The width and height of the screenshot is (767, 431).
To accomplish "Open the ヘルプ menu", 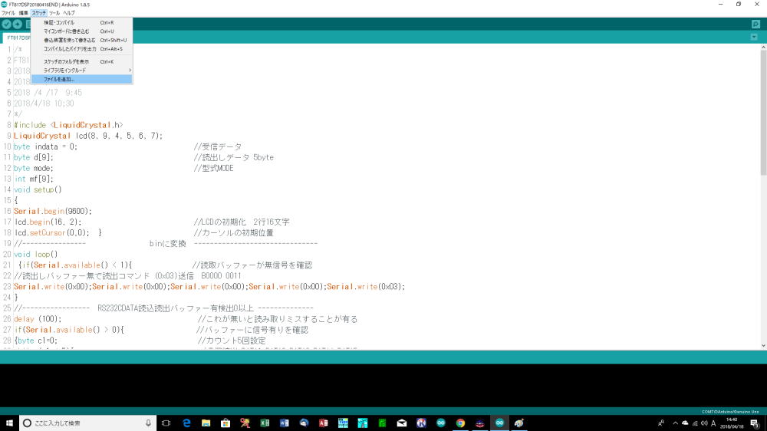I will pyautogui.click(x=69, y=13).
